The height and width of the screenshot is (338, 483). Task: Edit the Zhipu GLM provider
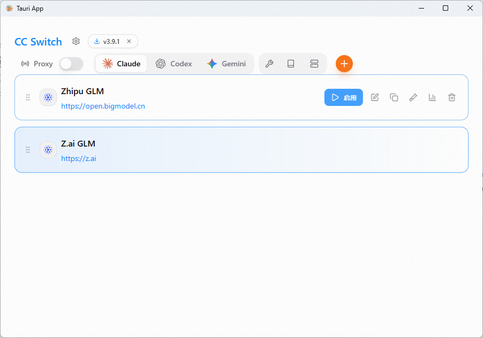pos(375,97)
